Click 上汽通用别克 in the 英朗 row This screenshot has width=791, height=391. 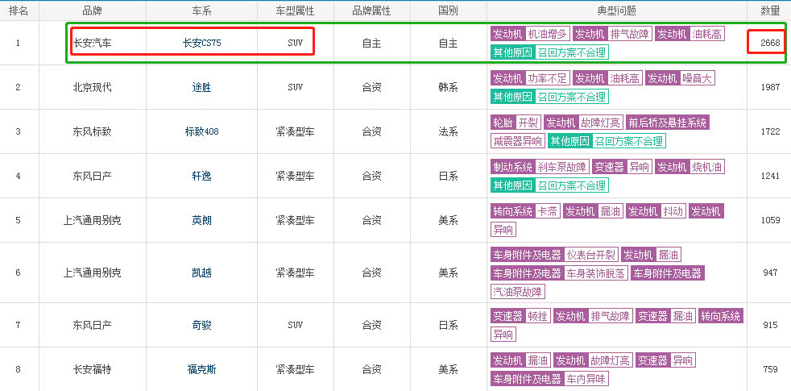[93, 220]
